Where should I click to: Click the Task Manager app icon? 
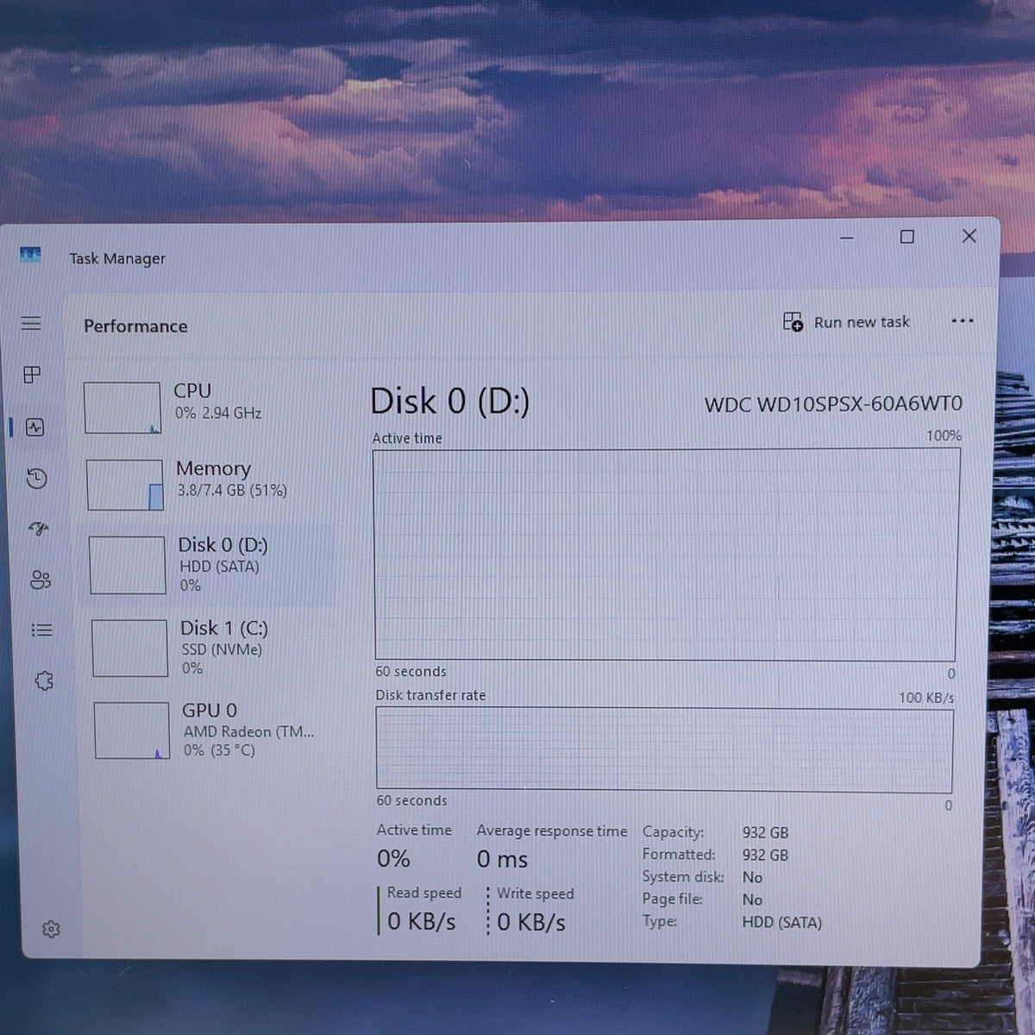coord(30,255)
